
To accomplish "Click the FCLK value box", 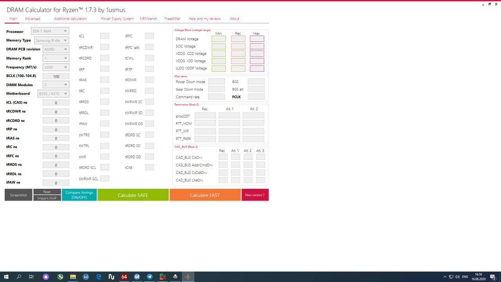I will click(256, 97).
